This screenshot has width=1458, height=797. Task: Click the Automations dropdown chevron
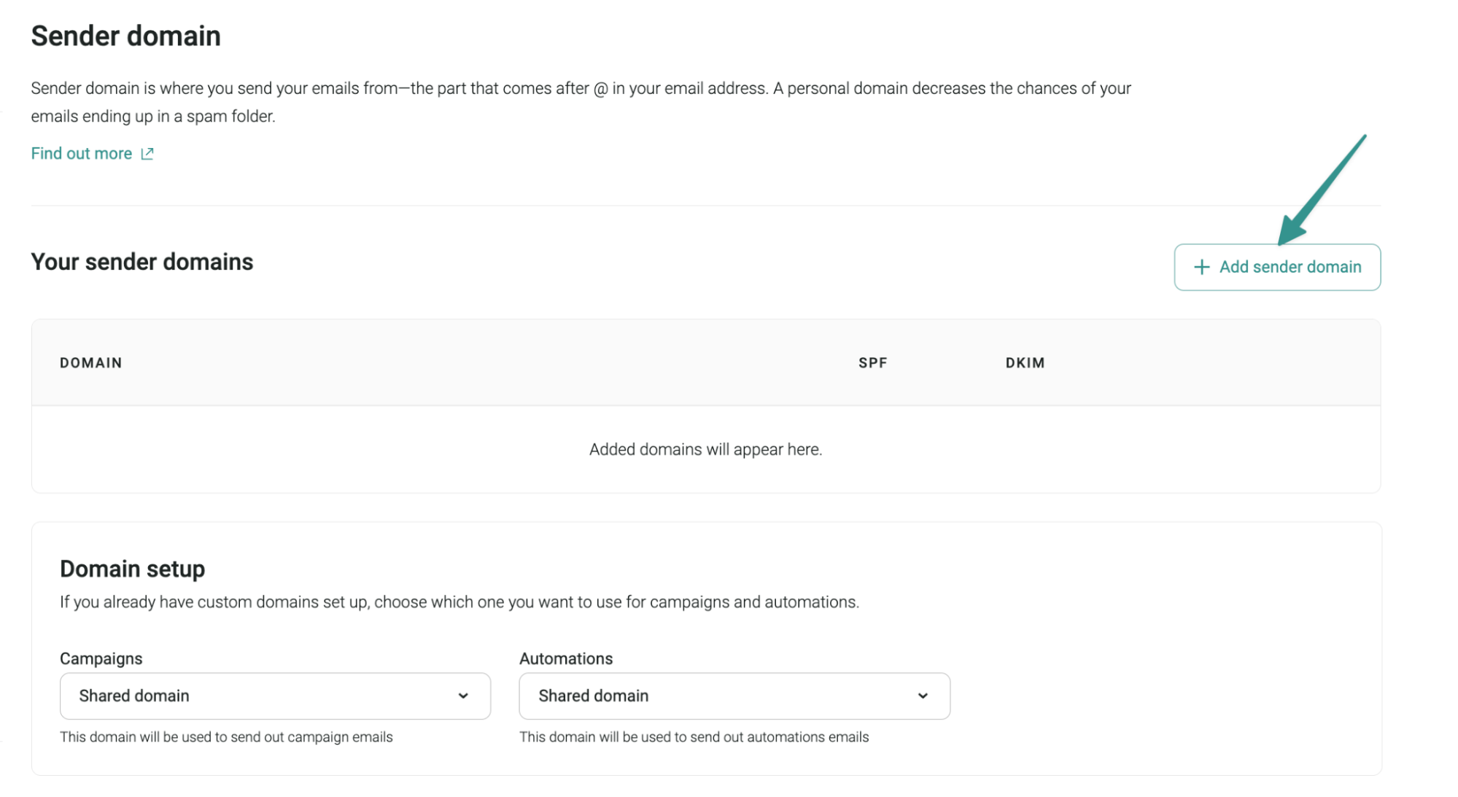point(923,696)
